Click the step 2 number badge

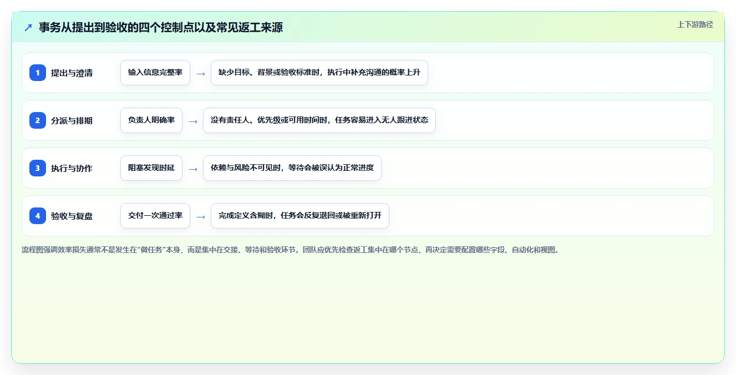[x=38, y=120]
